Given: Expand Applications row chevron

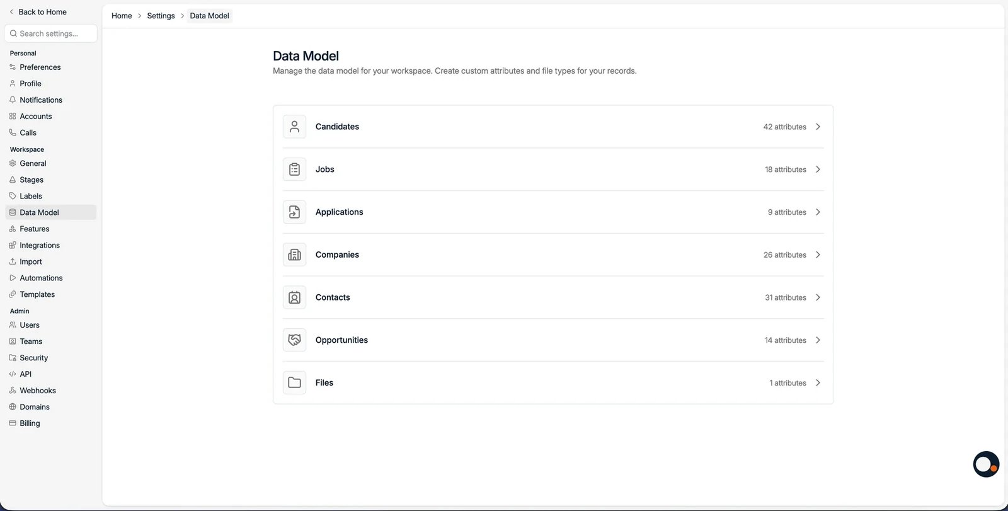Looking at the screenshot, I should (x=818, y=212).
